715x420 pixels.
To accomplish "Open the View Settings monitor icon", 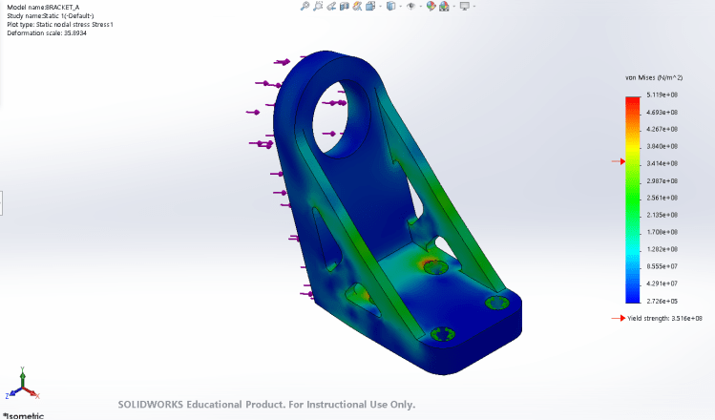I will click(464, 6).
